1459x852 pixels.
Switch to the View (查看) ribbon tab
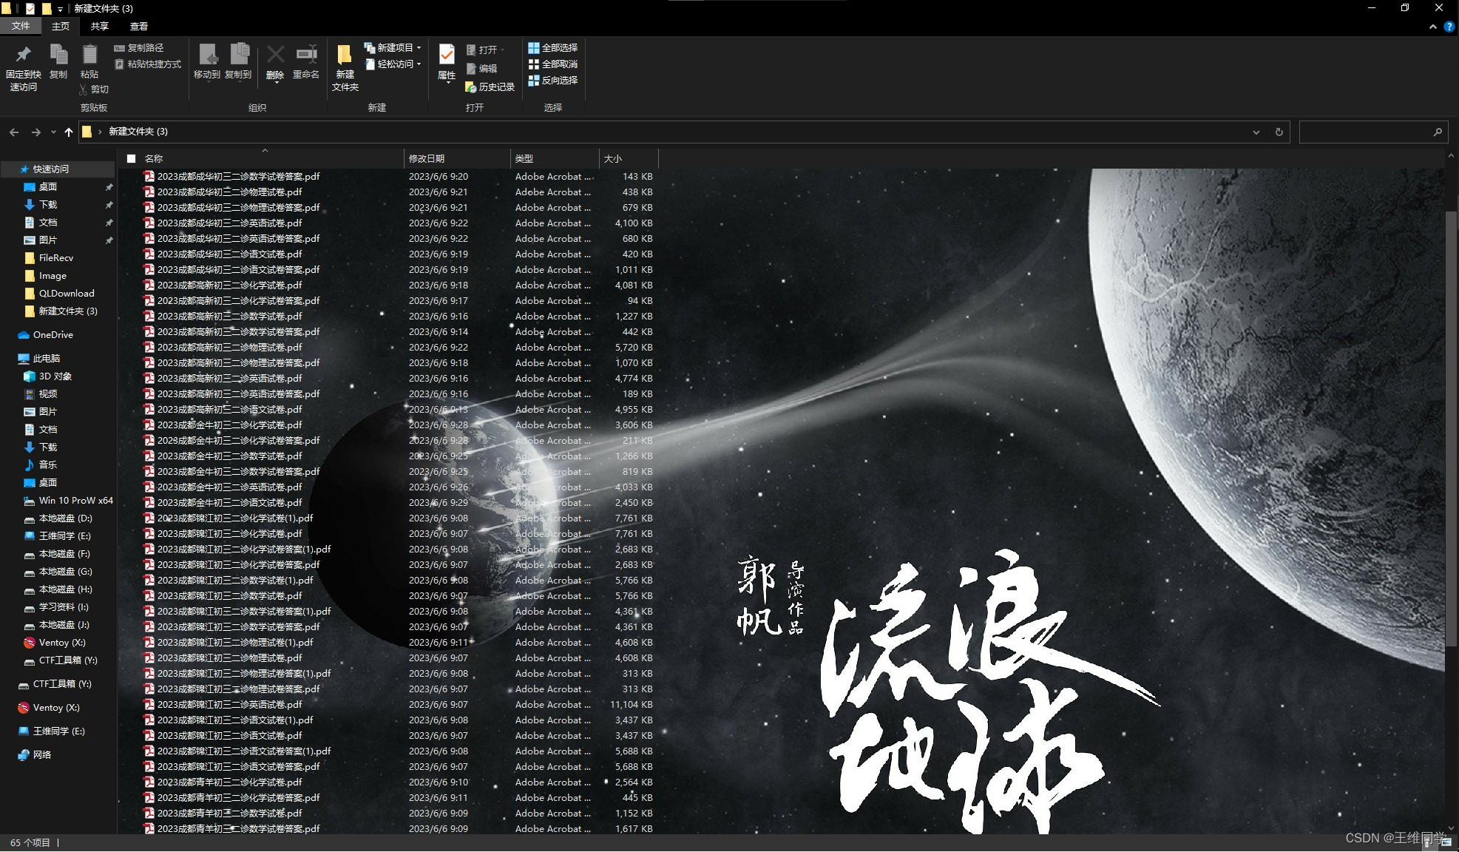point(138,27)
